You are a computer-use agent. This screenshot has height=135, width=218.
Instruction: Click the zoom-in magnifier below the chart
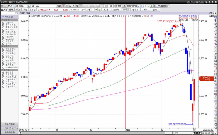pyautogui.click(x=203, y=133)
